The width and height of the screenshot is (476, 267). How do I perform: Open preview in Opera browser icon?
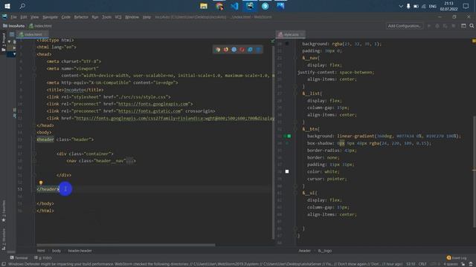point(242,50)
